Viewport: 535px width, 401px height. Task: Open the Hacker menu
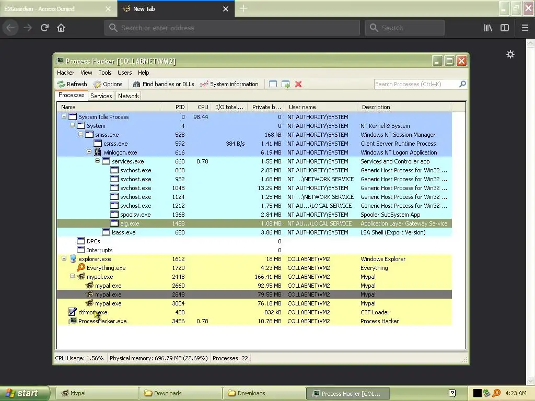65,73
